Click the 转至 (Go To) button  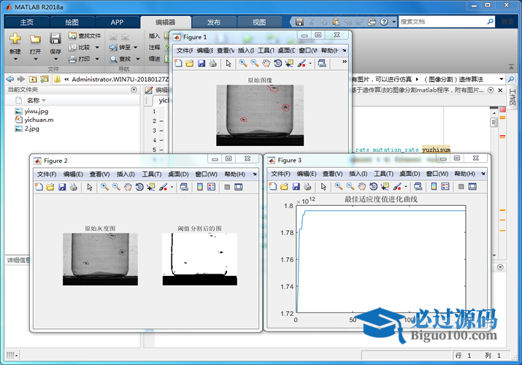(120, 47)
